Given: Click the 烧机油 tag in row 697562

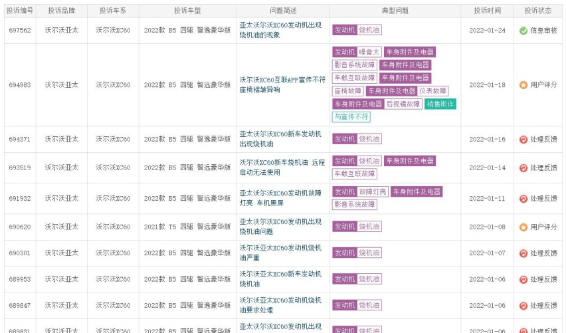Looking at the screenshot, I should click(x=369, y=30).
